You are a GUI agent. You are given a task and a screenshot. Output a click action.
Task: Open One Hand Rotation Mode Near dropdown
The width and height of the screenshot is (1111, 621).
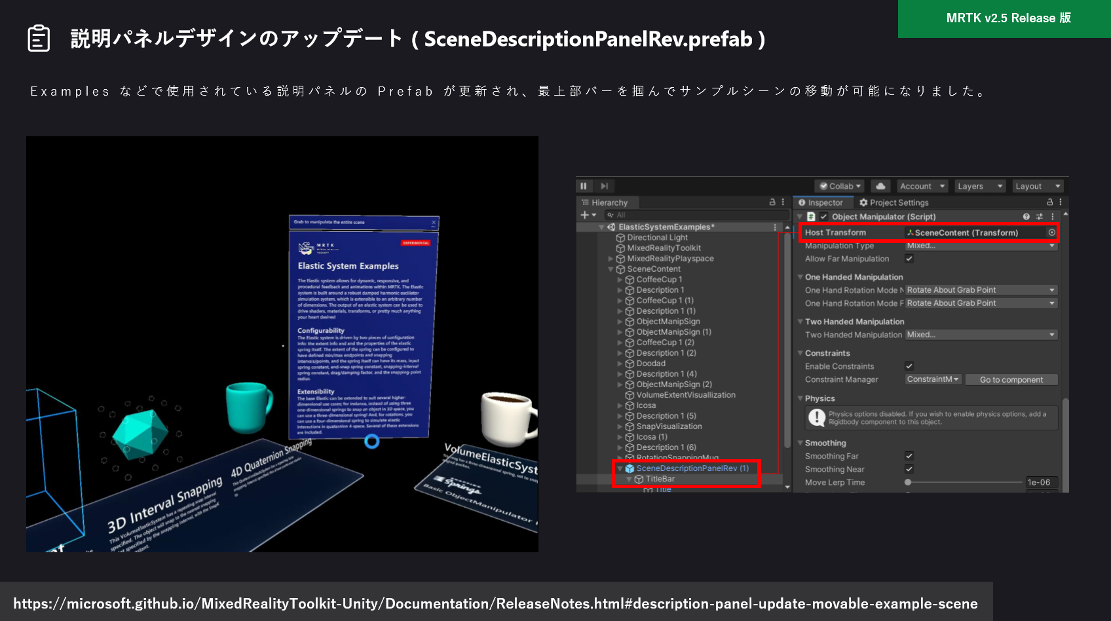(x=981, y=290)
